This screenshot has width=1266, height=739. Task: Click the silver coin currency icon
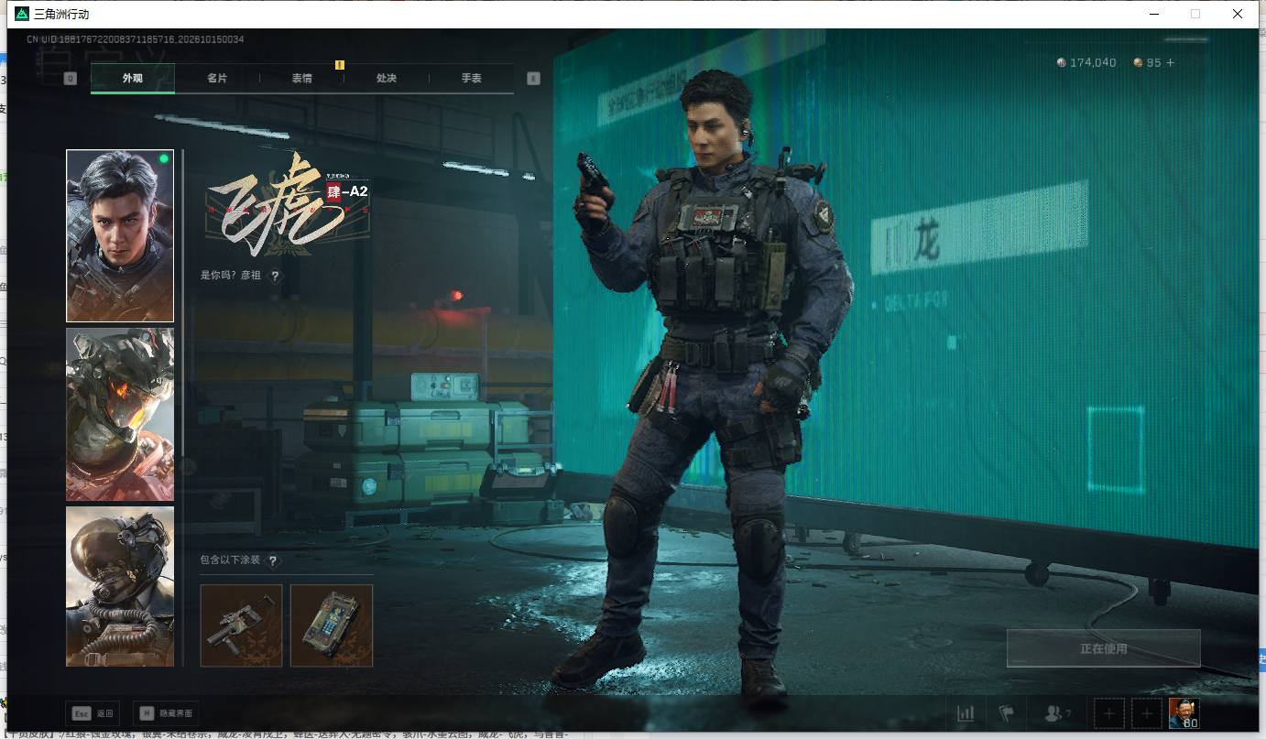click(x=1062, y=62)
